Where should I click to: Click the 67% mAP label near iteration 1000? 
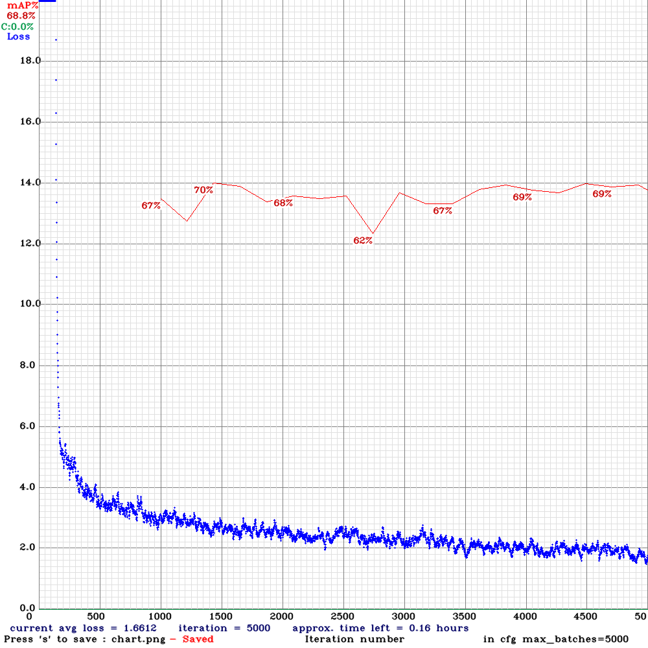(151, 205)
